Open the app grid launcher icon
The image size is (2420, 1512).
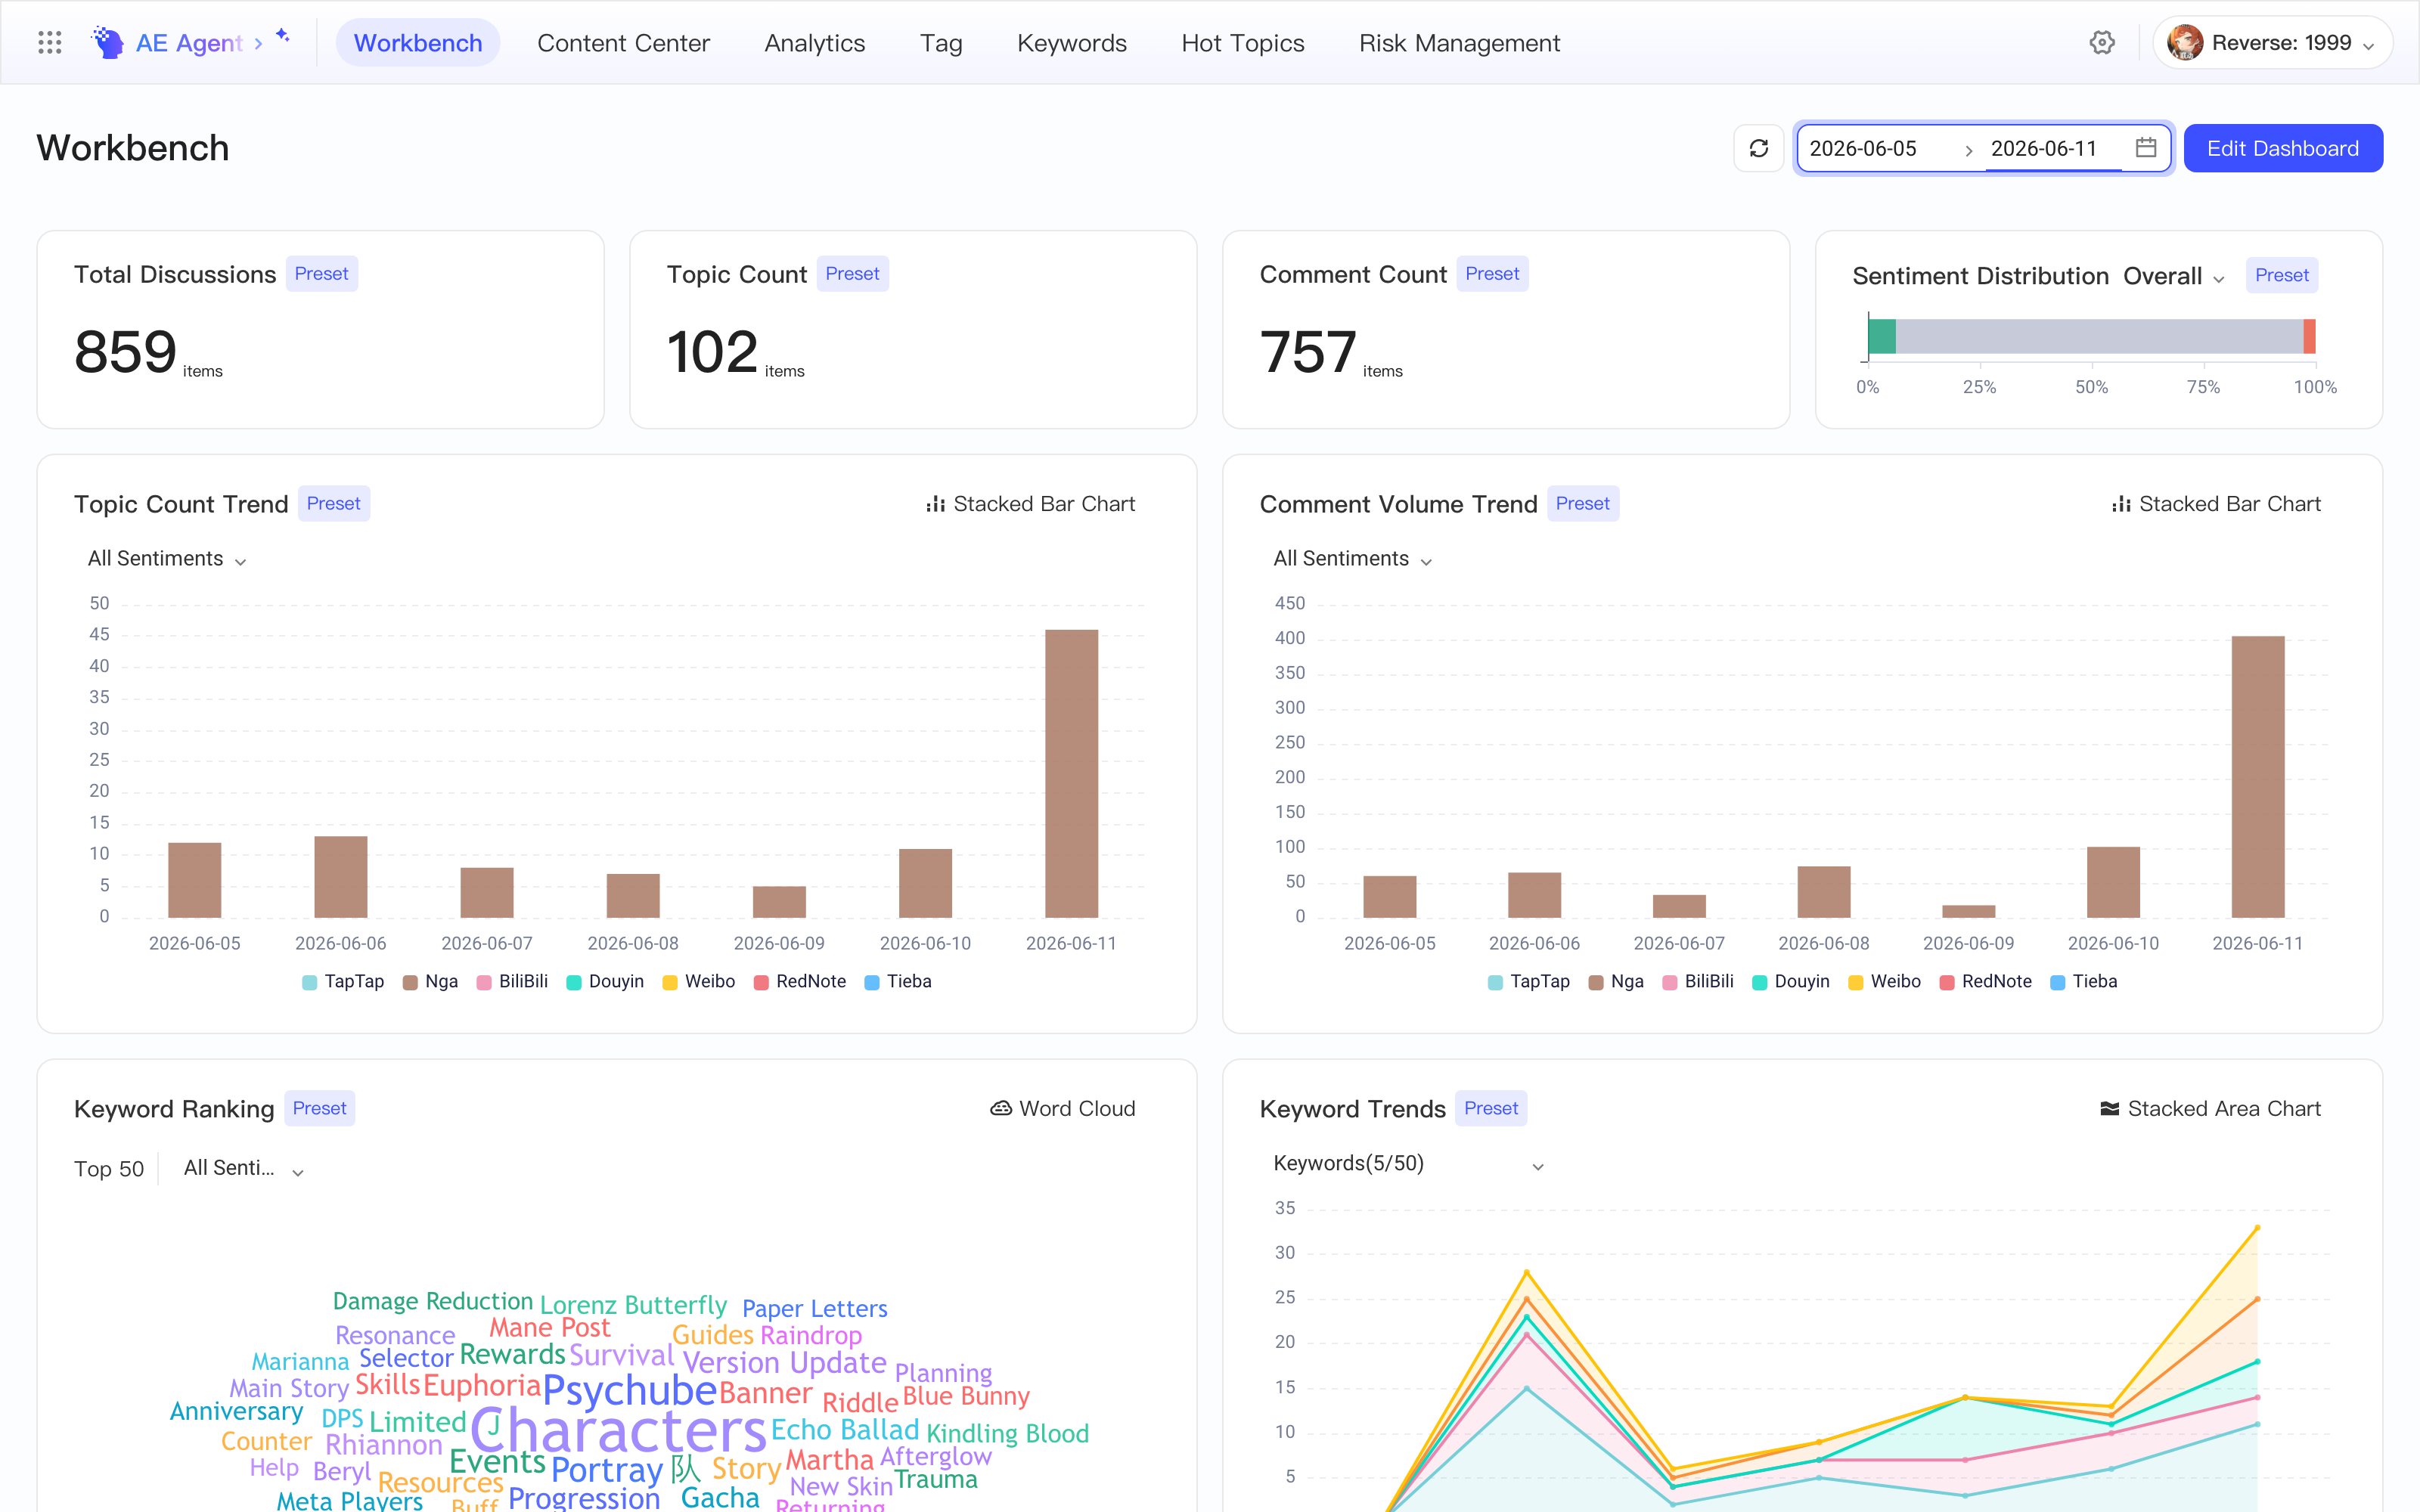pyautogui.click(x=50, y=43)
